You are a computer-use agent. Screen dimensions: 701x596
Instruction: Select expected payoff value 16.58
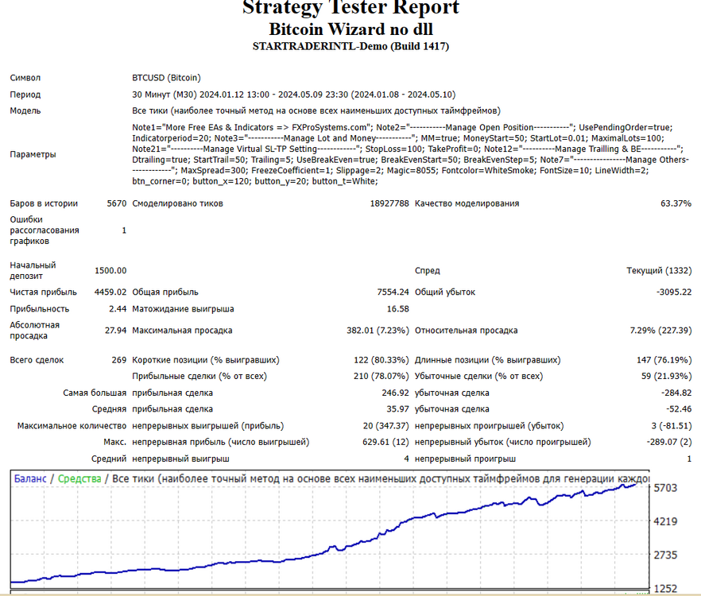398,309
